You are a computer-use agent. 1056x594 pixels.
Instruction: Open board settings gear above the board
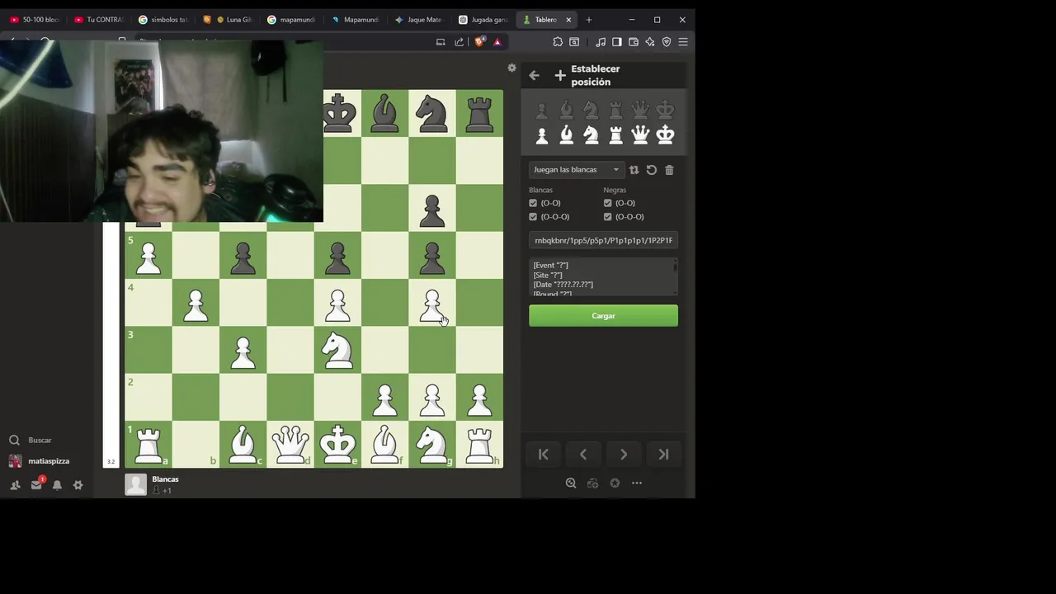click(511, 68)
